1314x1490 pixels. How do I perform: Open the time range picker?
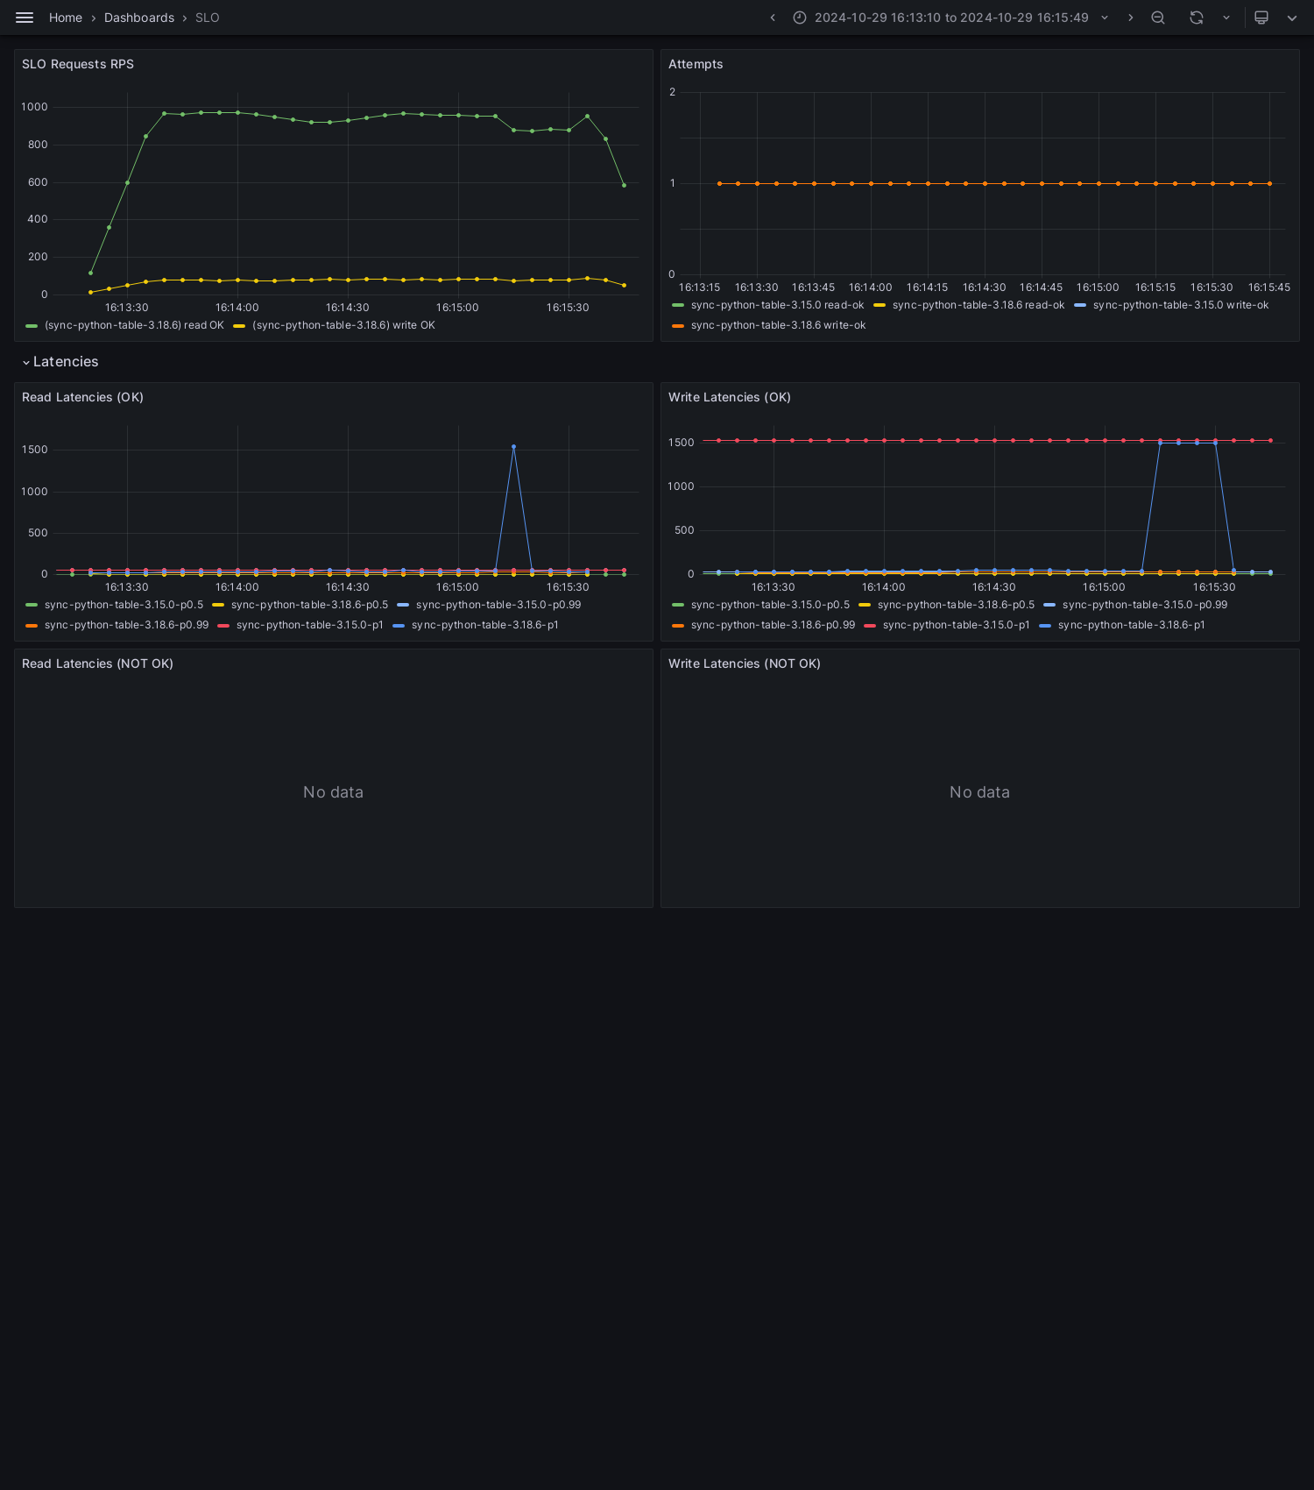coord(951,18)
